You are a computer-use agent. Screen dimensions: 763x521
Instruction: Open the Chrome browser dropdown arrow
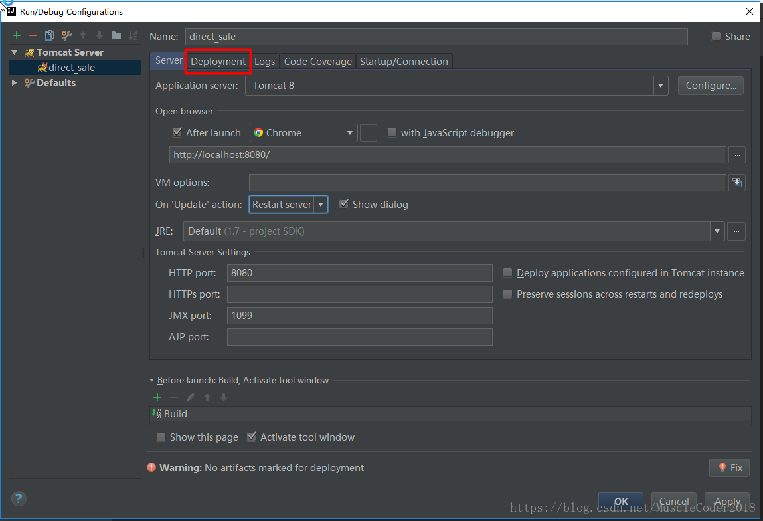click(350, 133)
